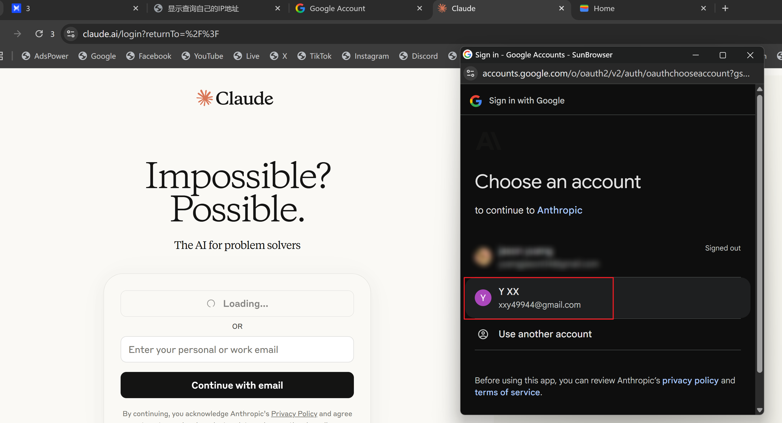Click the Loading... Google sign-in button
The height and width of the screenshot is (423, 782).
tap(237, 304)
